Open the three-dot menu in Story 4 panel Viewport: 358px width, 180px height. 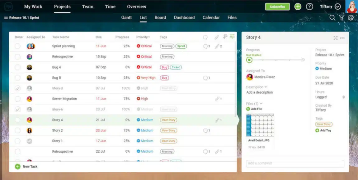[342, 38]
